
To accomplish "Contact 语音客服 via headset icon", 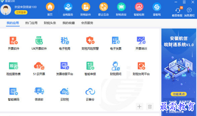I will (178, 10).
